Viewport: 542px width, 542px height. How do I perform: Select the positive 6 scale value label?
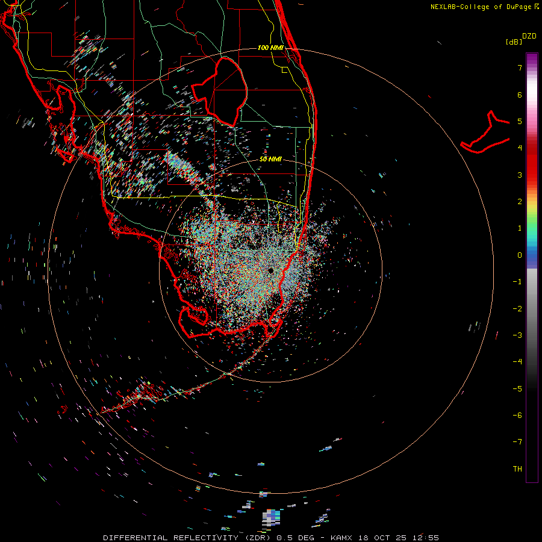coord(520,95)
